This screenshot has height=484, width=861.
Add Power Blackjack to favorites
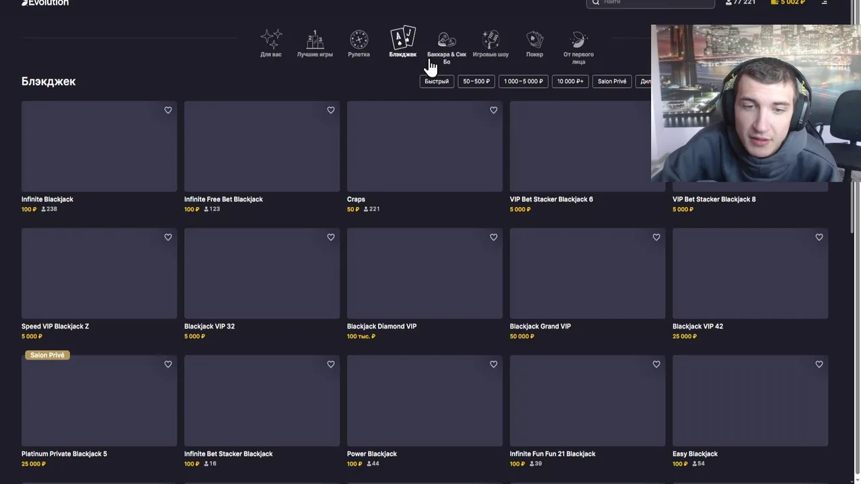pyautogui.click(x=494, y=364)
